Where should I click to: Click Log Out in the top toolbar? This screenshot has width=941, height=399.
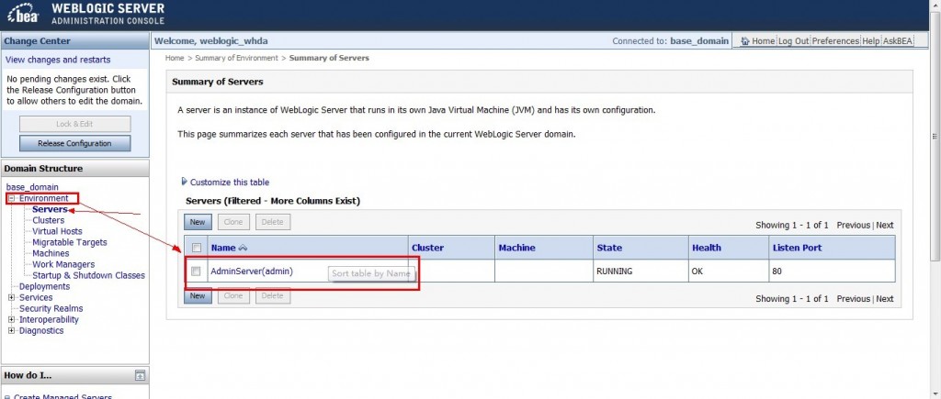(793, 41)
